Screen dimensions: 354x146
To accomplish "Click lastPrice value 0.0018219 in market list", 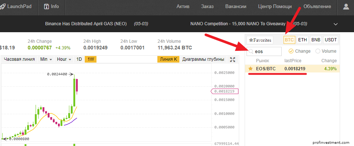I will click(x=295, y=69).
